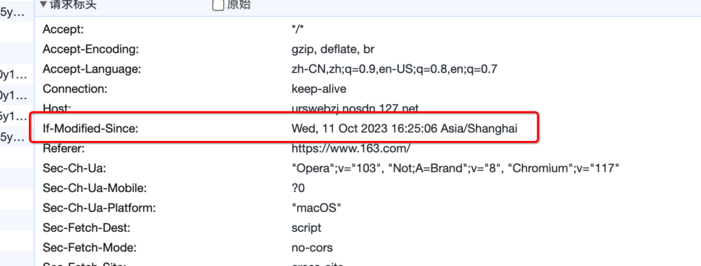Click the Sec-Ch-Ua-Mobile value ?0
The width and height of the screenshot is (701, 266).
pyautogui.click(x=298, y=188)
